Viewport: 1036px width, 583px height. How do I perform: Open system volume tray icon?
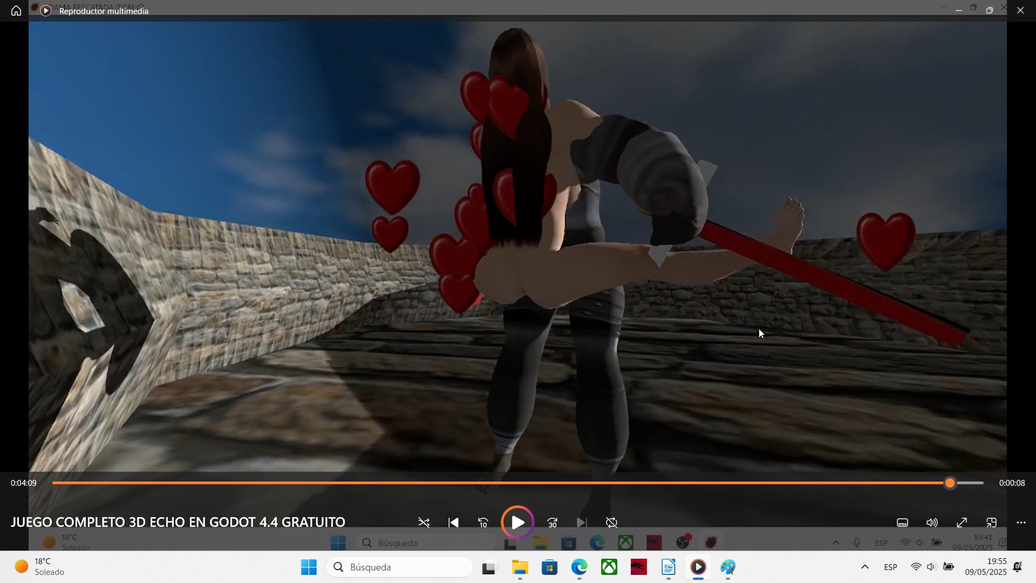[932, 567]
